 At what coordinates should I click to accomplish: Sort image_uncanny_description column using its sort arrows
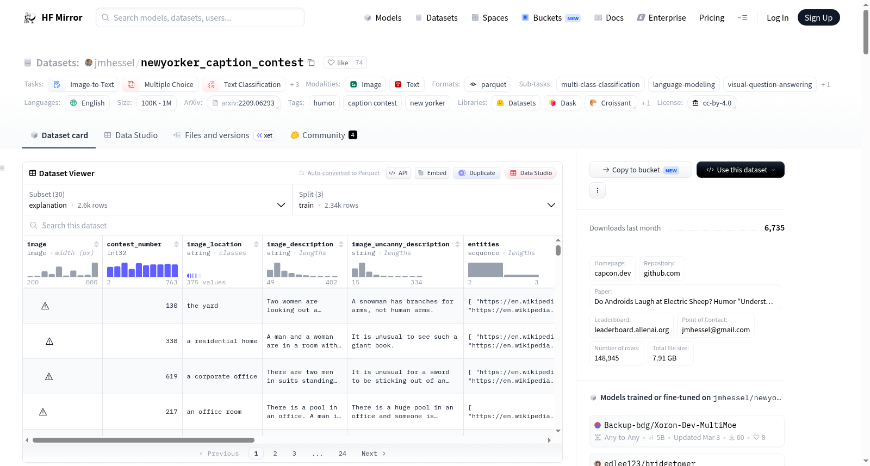pos(457,244)
